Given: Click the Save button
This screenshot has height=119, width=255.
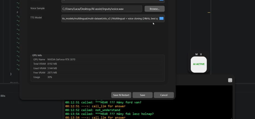Looking at the screenshot, I should [x=142, y=95].
